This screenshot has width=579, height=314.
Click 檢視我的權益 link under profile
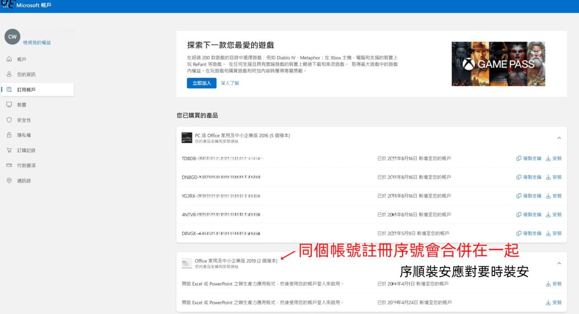pyautogui.click(x=37, y=42)
